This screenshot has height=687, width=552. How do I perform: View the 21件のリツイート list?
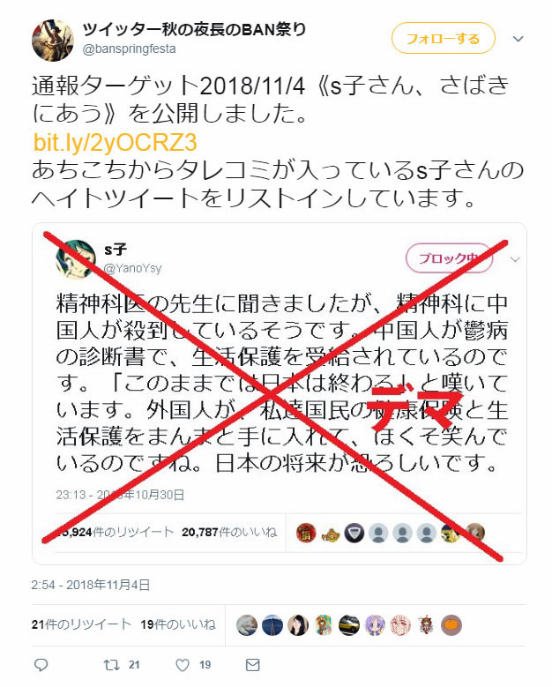pyautogui.click(x=81, y=624)
